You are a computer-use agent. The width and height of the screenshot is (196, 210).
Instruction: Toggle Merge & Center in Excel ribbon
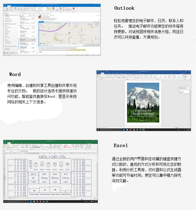tap(37, 147)
